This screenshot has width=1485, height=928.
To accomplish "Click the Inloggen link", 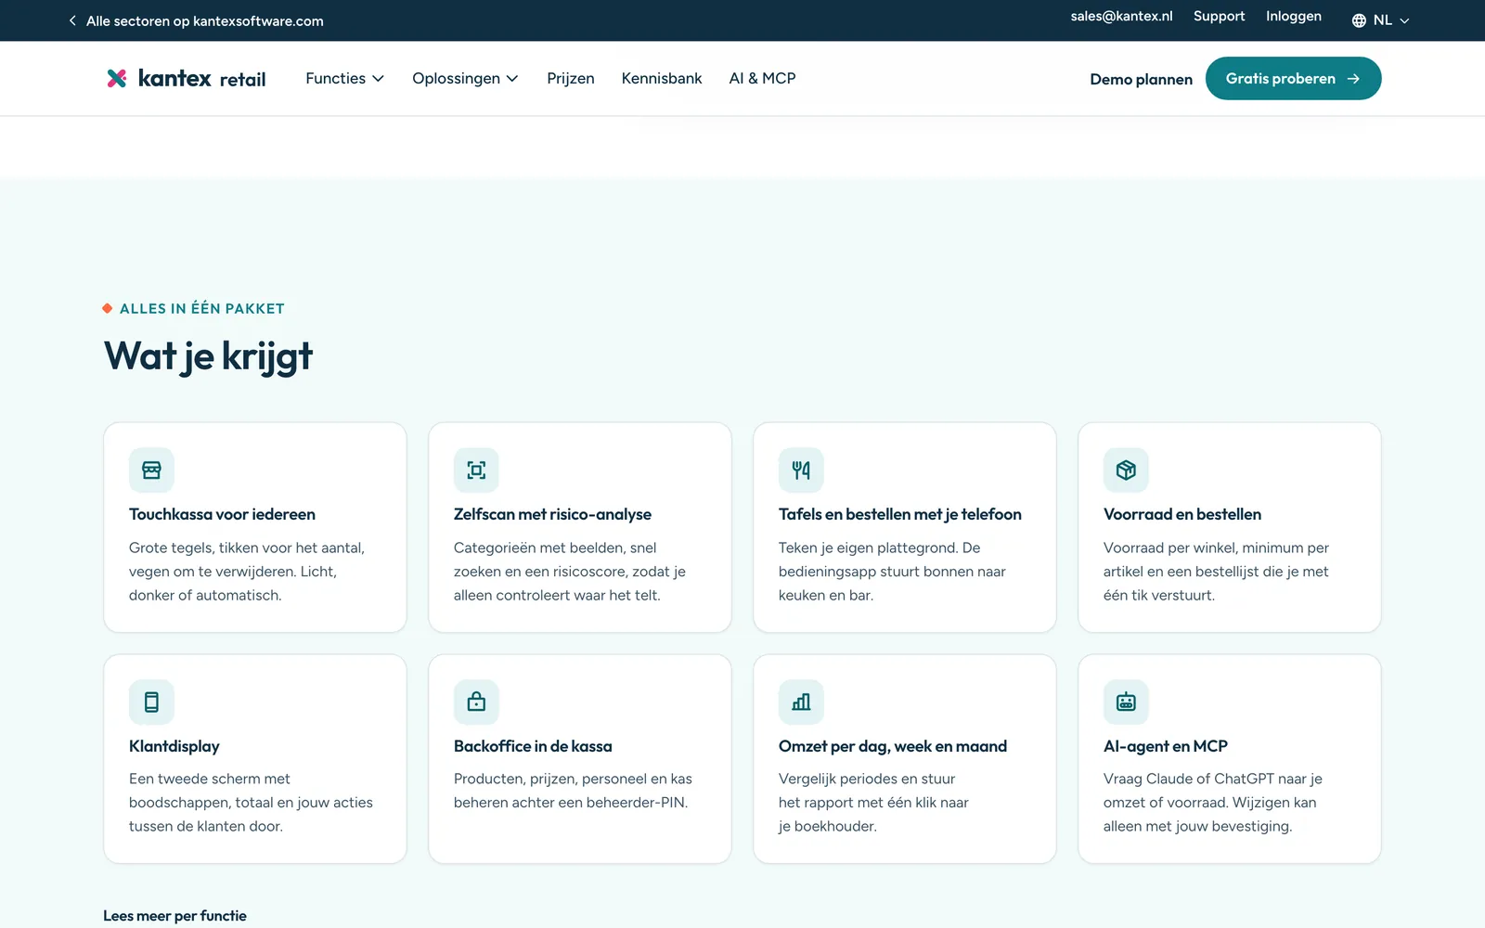I will coord(1294,17).
